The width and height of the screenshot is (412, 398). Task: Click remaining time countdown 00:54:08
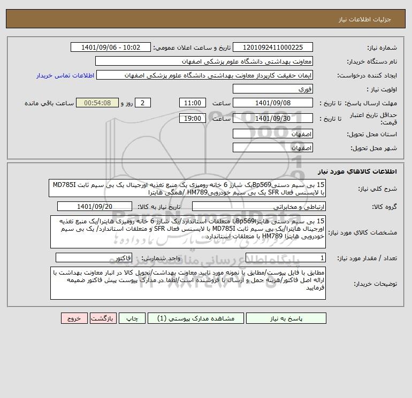coord(97,103)
